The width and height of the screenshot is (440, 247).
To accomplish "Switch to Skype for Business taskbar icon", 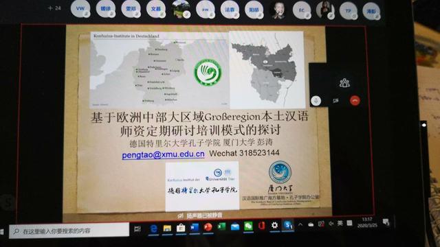I will [288, 225].
